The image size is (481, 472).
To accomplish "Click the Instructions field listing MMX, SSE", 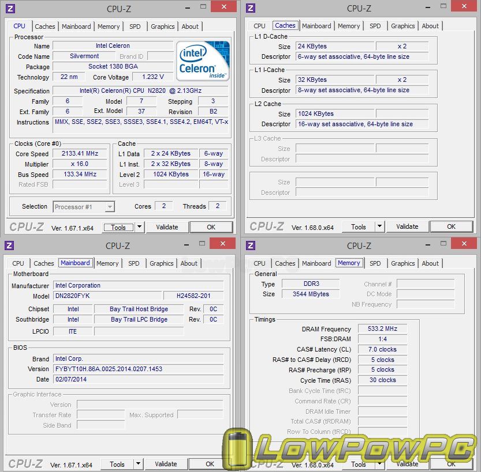I will point(141,125).
